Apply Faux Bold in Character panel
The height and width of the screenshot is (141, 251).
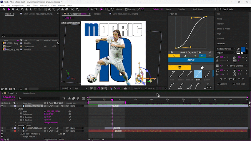[221, 79]
